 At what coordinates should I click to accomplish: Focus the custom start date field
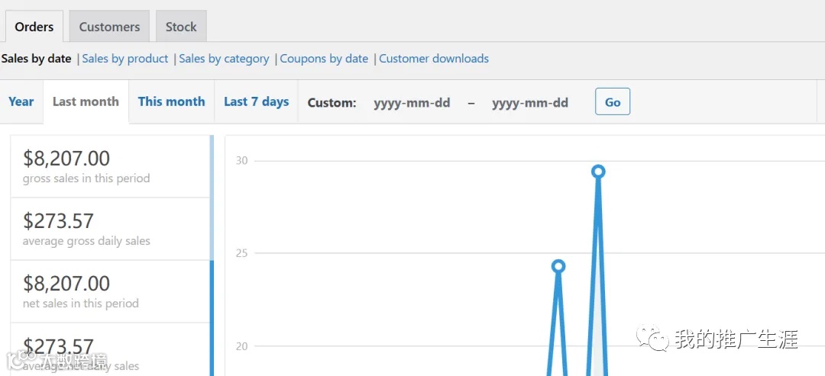(412, 102)
